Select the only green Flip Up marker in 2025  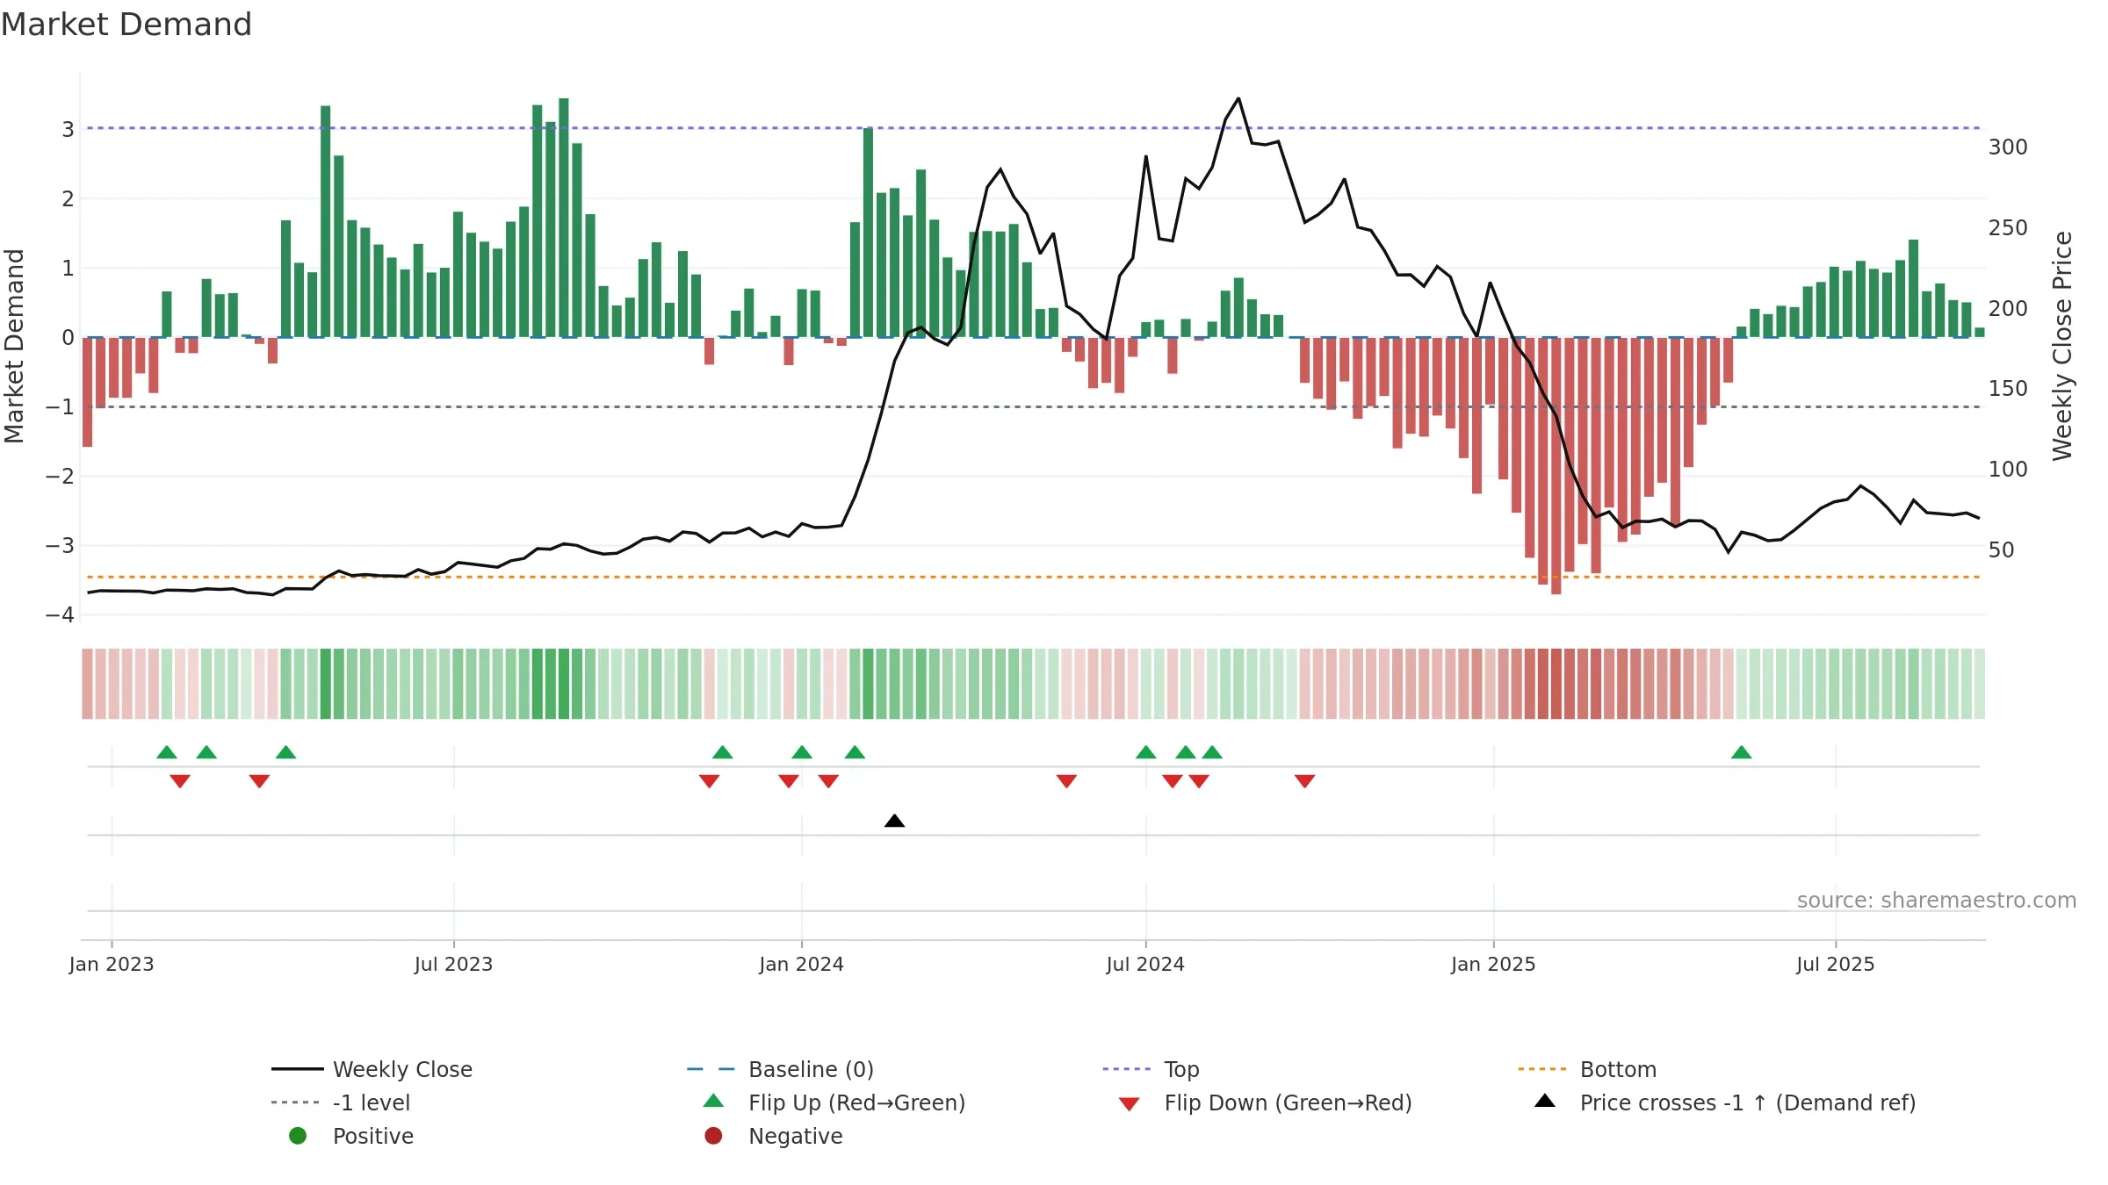1742,752
